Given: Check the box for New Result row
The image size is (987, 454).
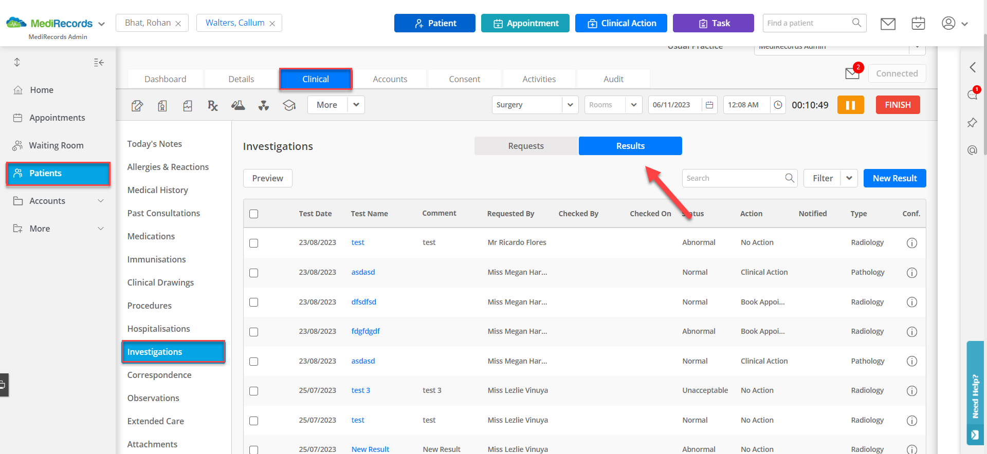Looking at the screenshot, I should coord(254,449).
